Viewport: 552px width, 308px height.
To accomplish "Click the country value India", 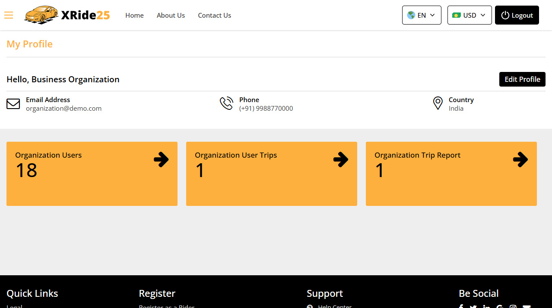I will coord(456,109).
